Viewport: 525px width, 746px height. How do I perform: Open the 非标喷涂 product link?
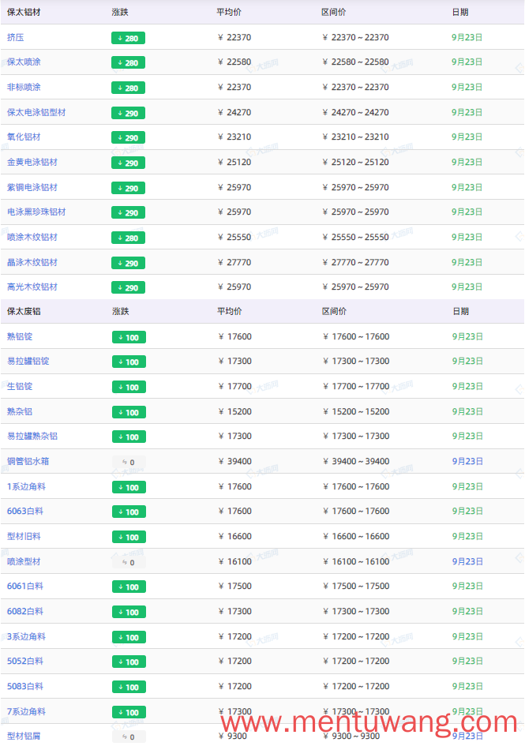[x=24, y=87]
